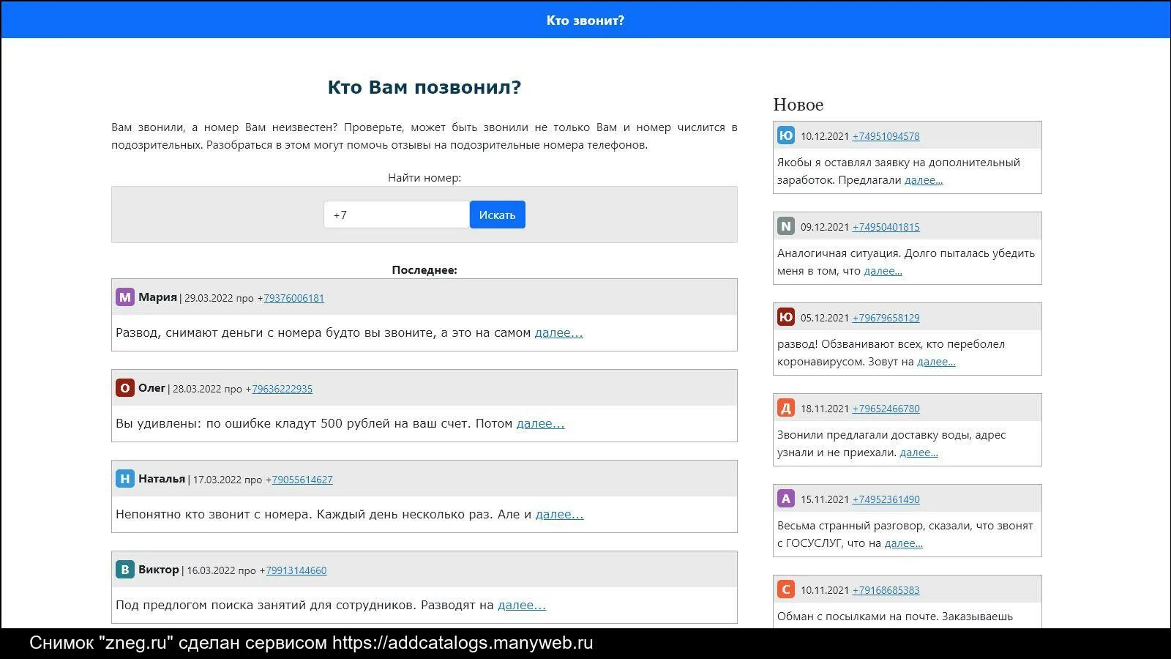Click the date '17.03.2022' in Наталья's review

click(x=217, y=480)
